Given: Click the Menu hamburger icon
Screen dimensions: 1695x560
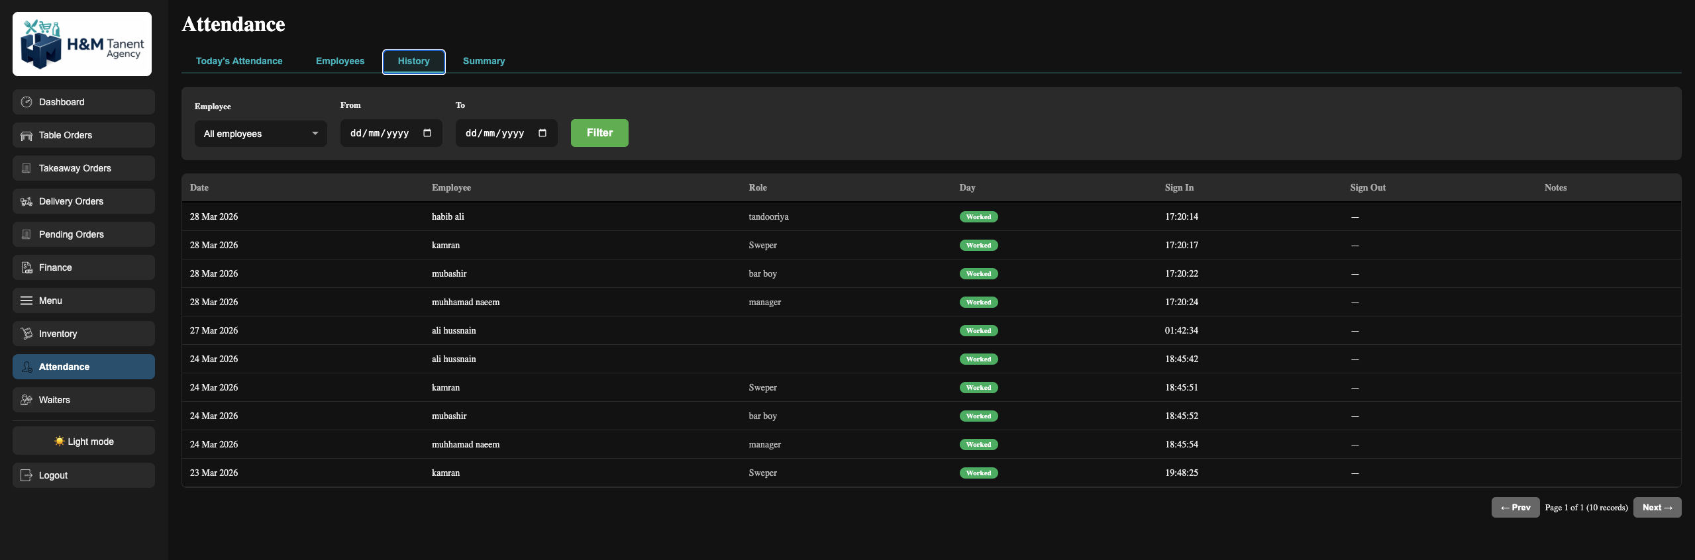Looking at the screenshot, I should [26, 301].
